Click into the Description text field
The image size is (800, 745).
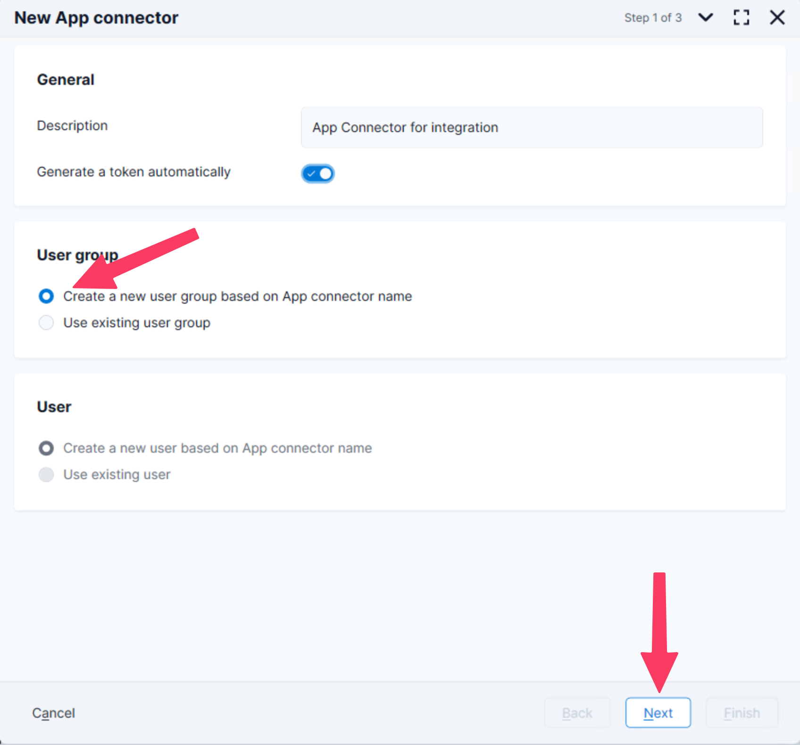[x=531, y=127]
